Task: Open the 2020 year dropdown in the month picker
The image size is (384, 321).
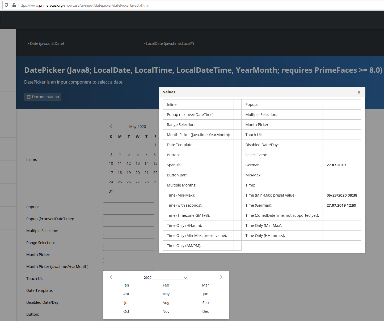Action: pos(165,277)
